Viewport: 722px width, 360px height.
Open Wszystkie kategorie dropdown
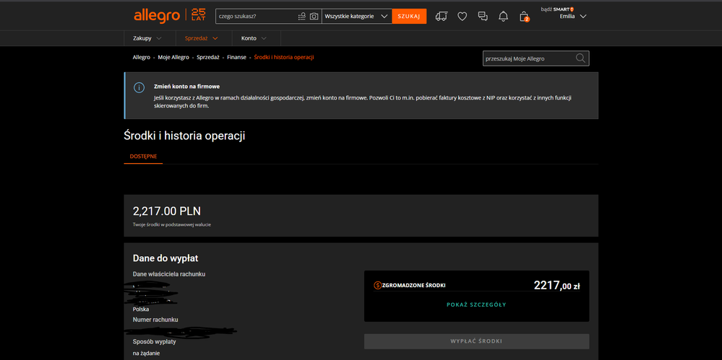[357, 16]
